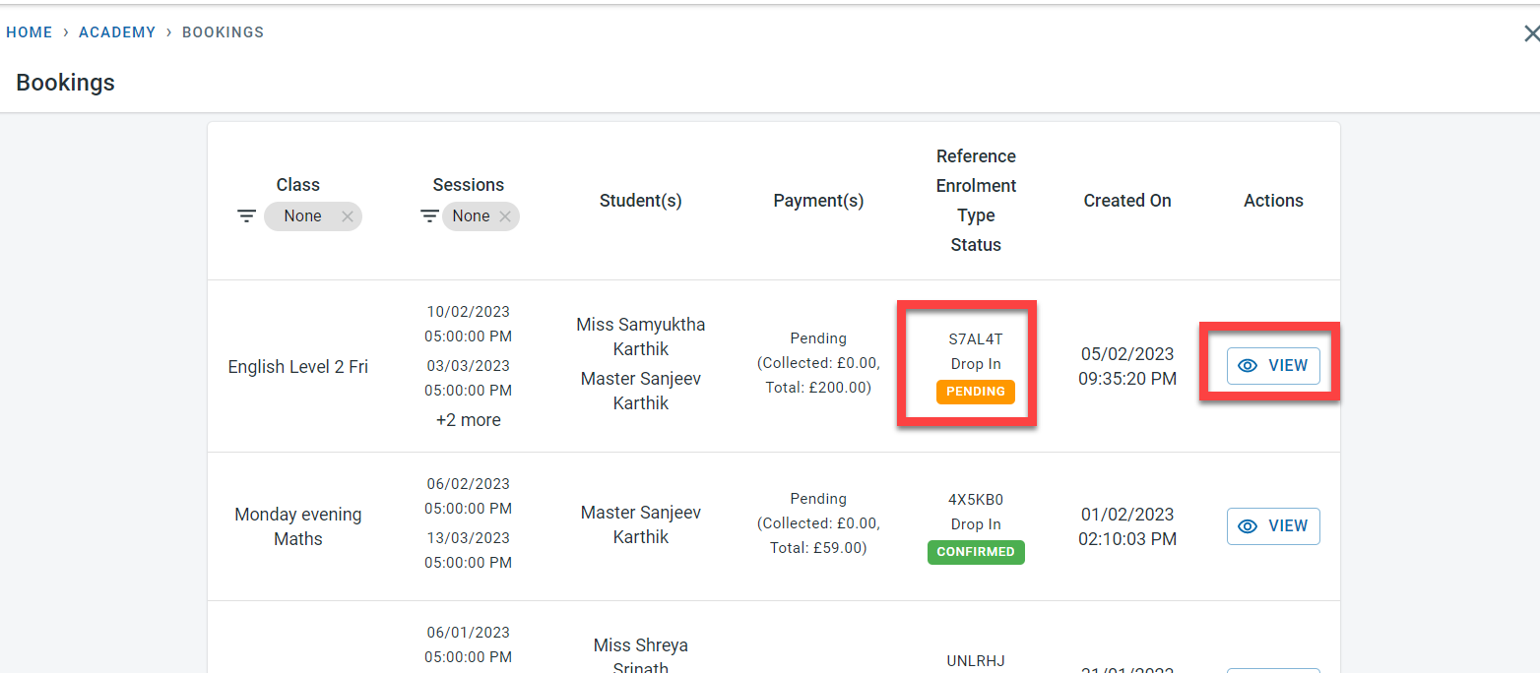Go to HOME breadcrumb
The image size is (1540, 673).
(x=29, y=32)
